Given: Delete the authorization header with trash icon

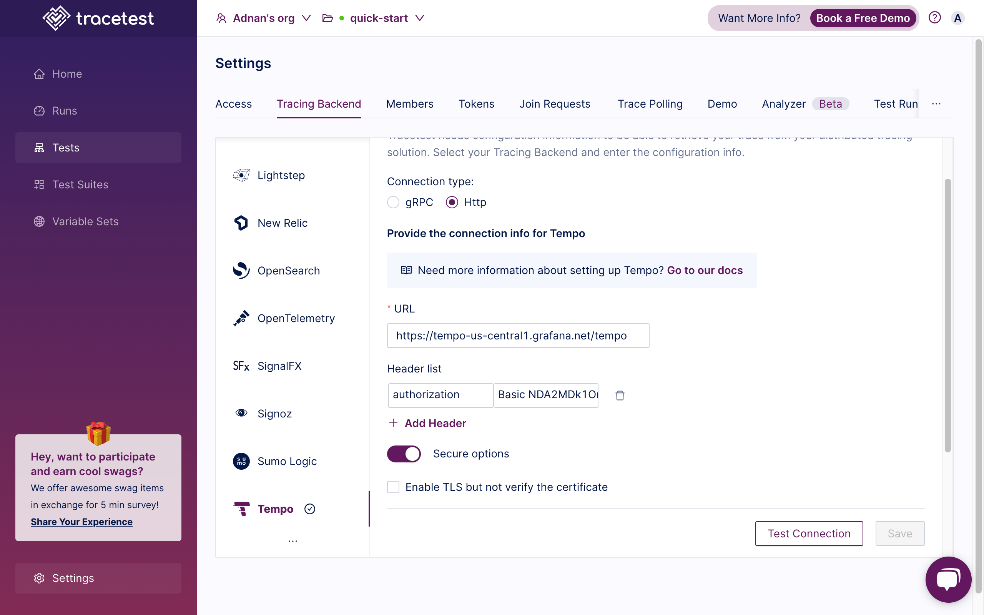Looking at the screenshot, I should (x=620, y=396).
